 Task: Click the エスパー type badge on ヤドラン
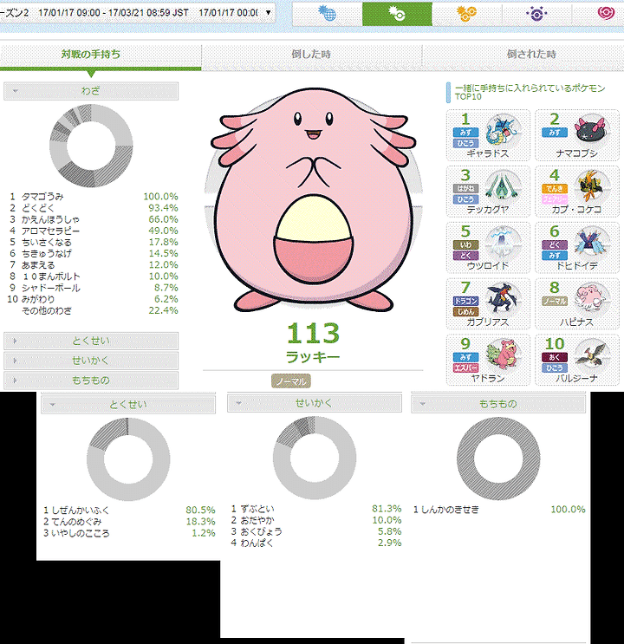(x=466, y=368)
